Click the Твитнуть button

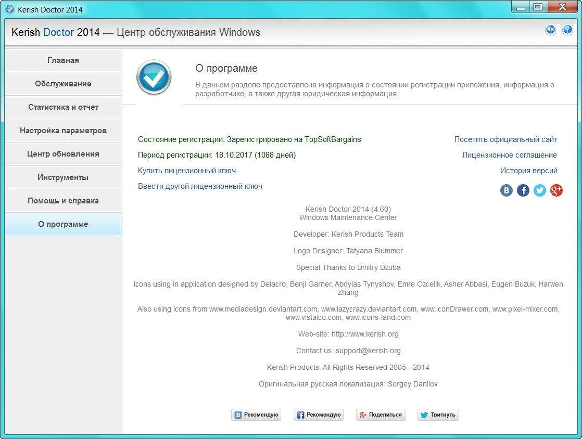pyautogui.click(x=438, y=415)
